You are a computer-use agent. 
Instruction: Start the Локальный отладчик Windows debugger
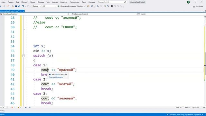[x=71, y=6]
